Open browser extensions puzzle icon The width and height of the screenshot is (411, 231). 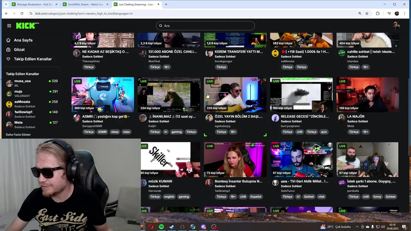378,13
